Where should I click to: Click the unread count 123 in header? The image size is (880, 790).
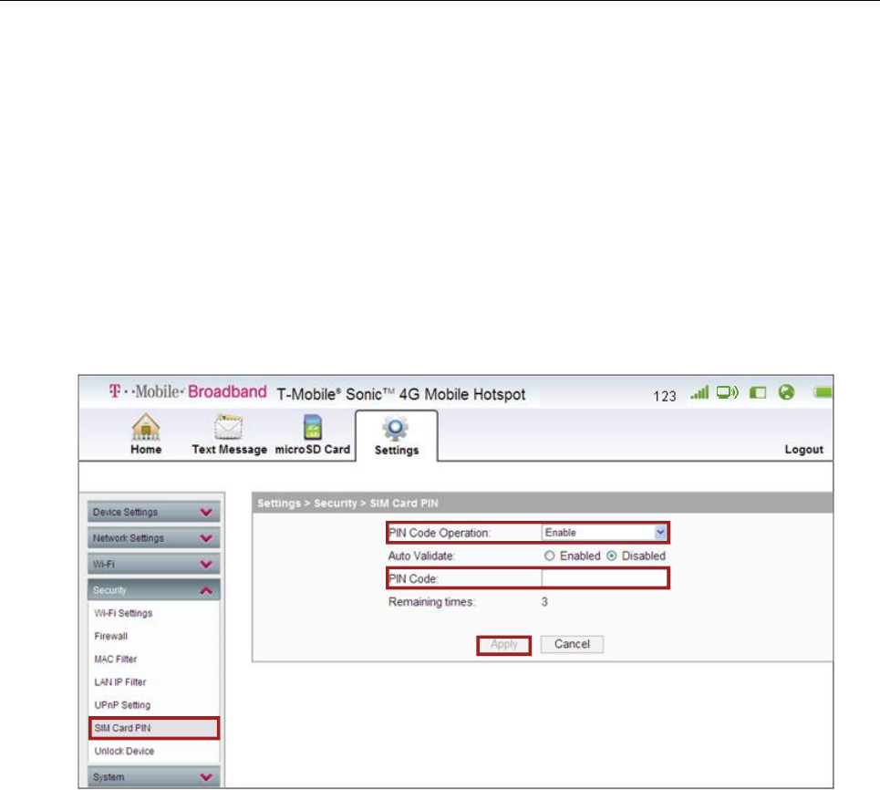pos(665,397)
